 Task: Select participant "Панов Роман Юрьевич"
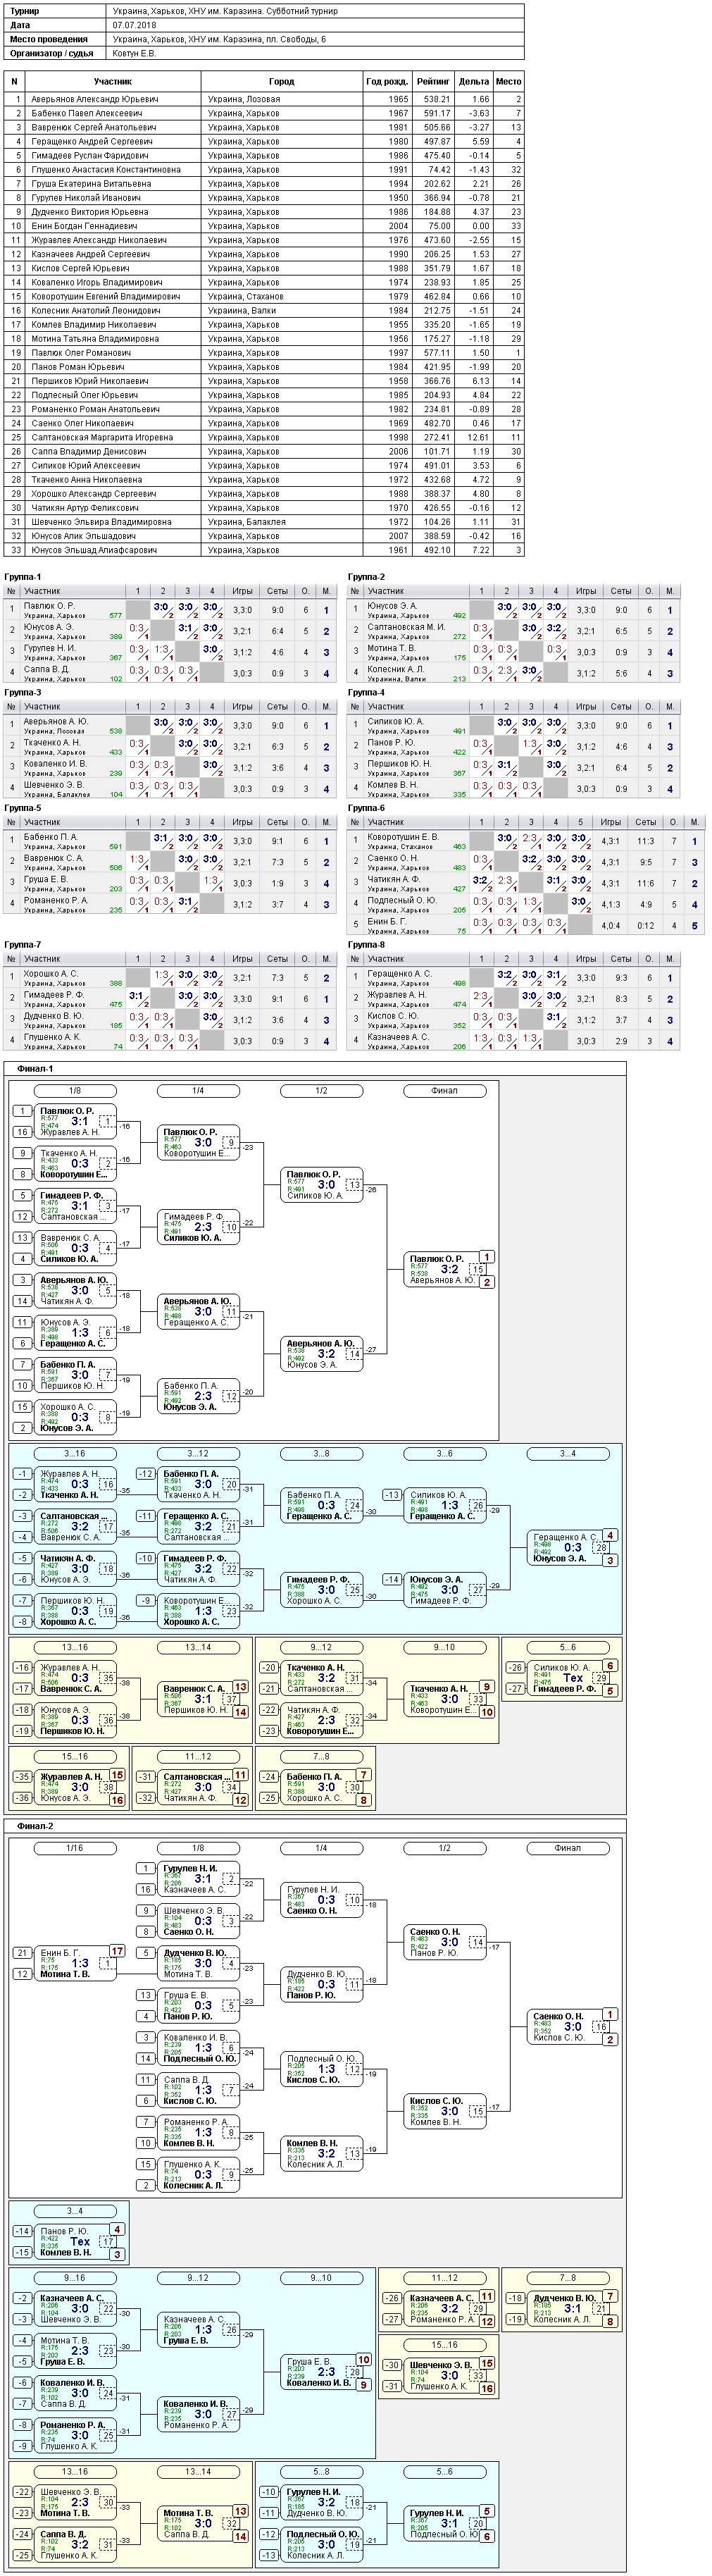click(x=78, y=366)
